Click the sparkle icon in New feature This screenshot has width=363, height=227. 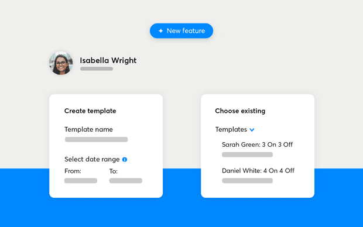pos(160,31)
